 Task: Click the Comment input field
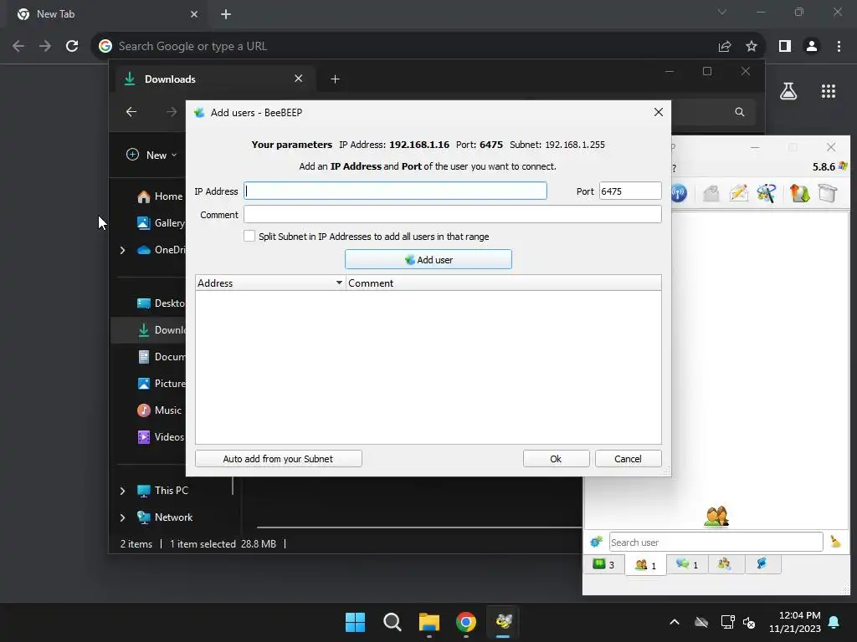click(x=453, y=215)
